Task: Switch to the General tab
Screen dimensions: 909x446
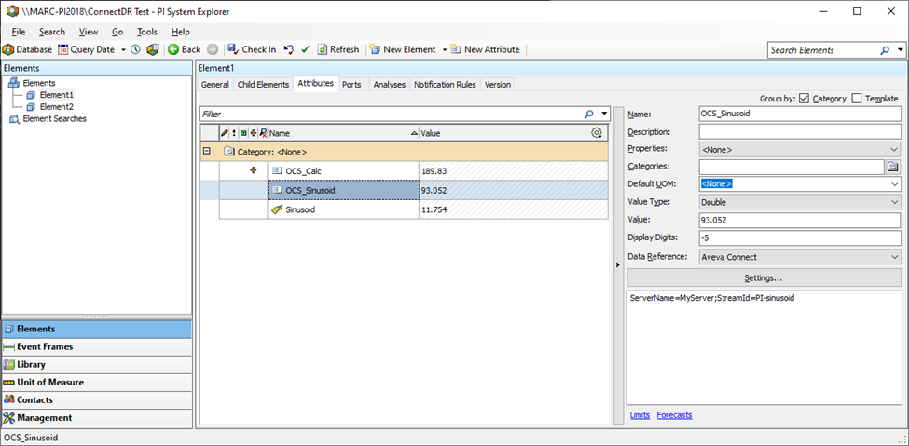Action: tap(215, 85)
